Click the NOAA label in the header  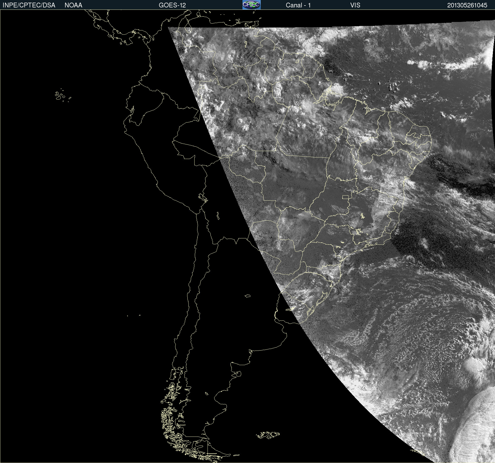[x=73, y=5]
